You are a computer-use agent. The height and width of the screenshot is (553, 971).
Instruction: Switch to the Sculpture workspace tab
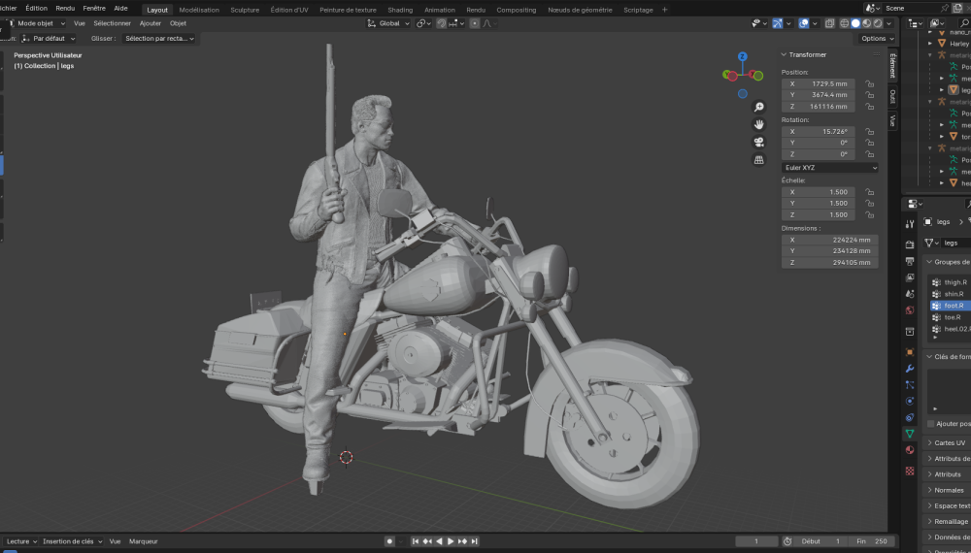[x=245, y=10]
